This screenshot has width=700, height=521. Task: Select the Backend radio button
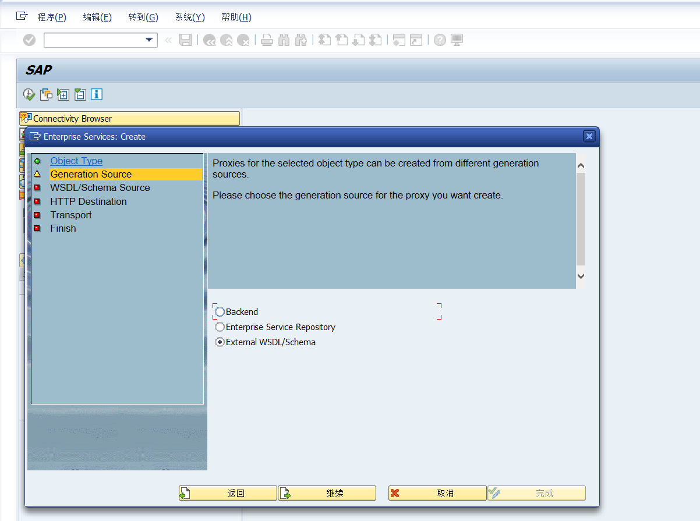tap(220, 312)
